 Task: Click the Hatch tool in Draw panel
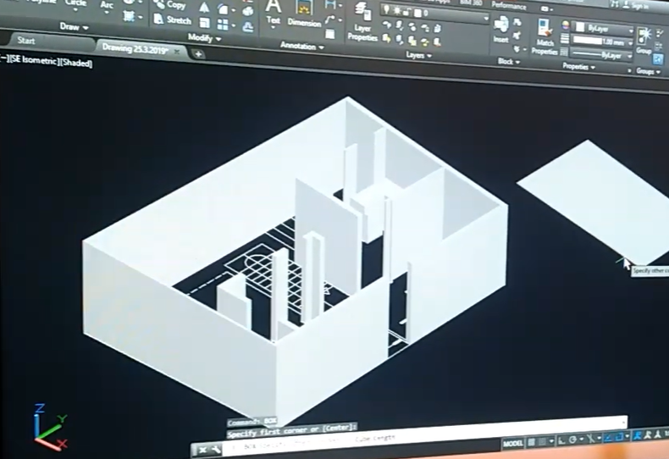(x=129, y=15)
